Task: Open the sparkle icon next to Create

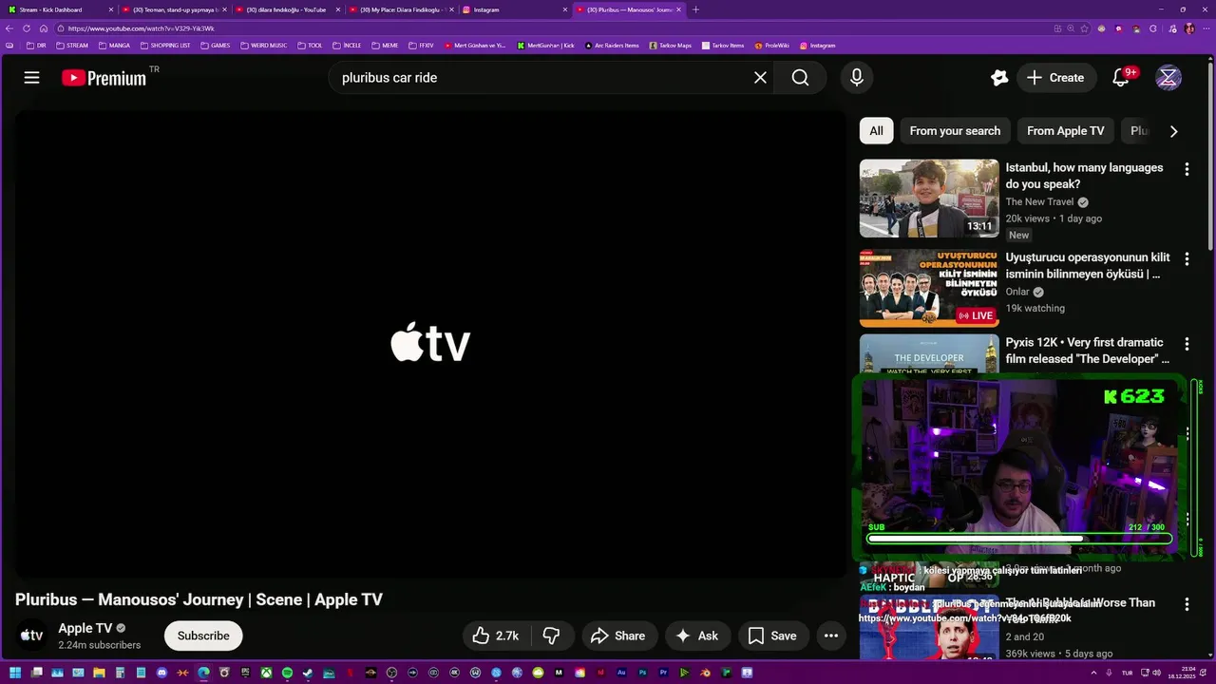Action: (x=998, y=78)
